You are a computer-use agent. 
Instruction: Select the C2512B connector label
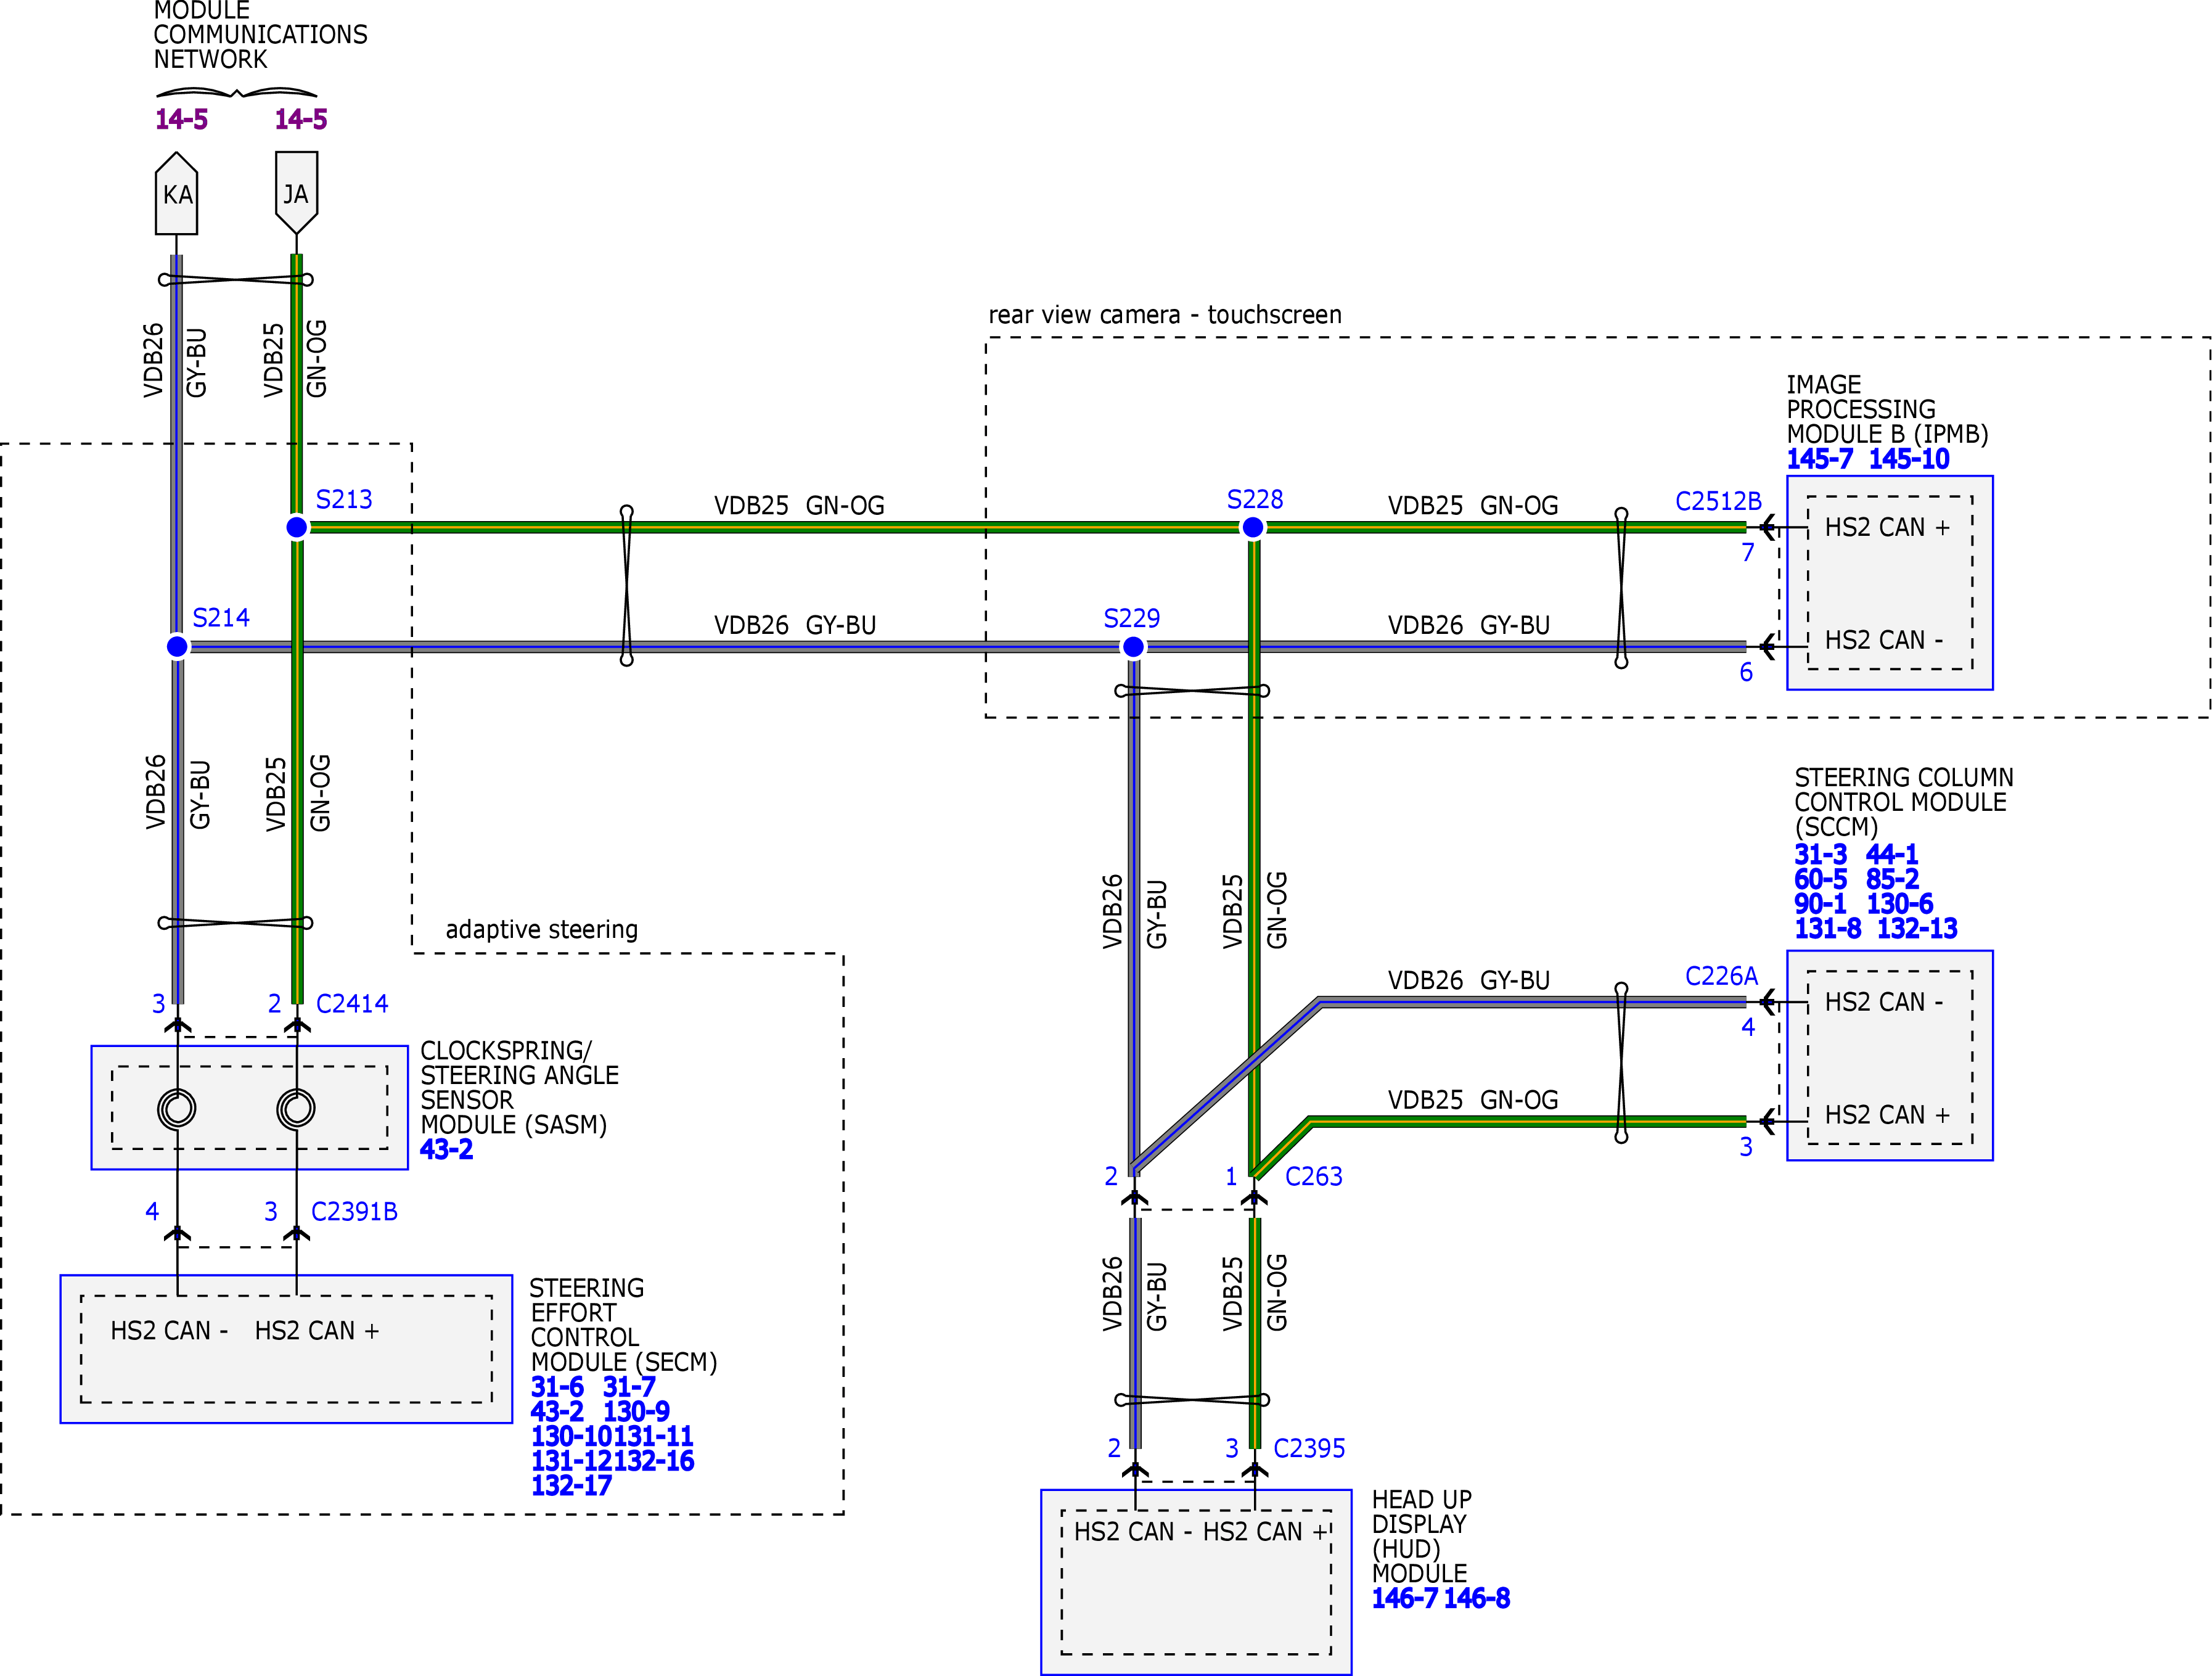pos(1718,501)
